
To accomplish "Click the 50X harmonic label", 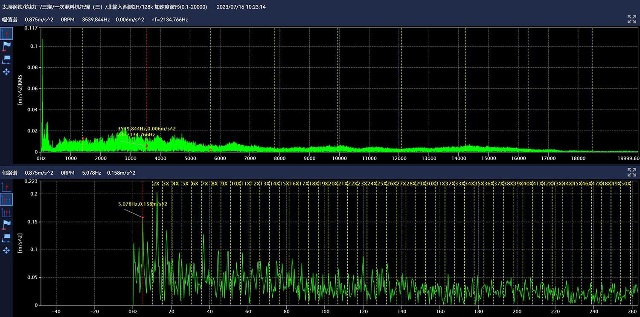I will tap(625, 184).
